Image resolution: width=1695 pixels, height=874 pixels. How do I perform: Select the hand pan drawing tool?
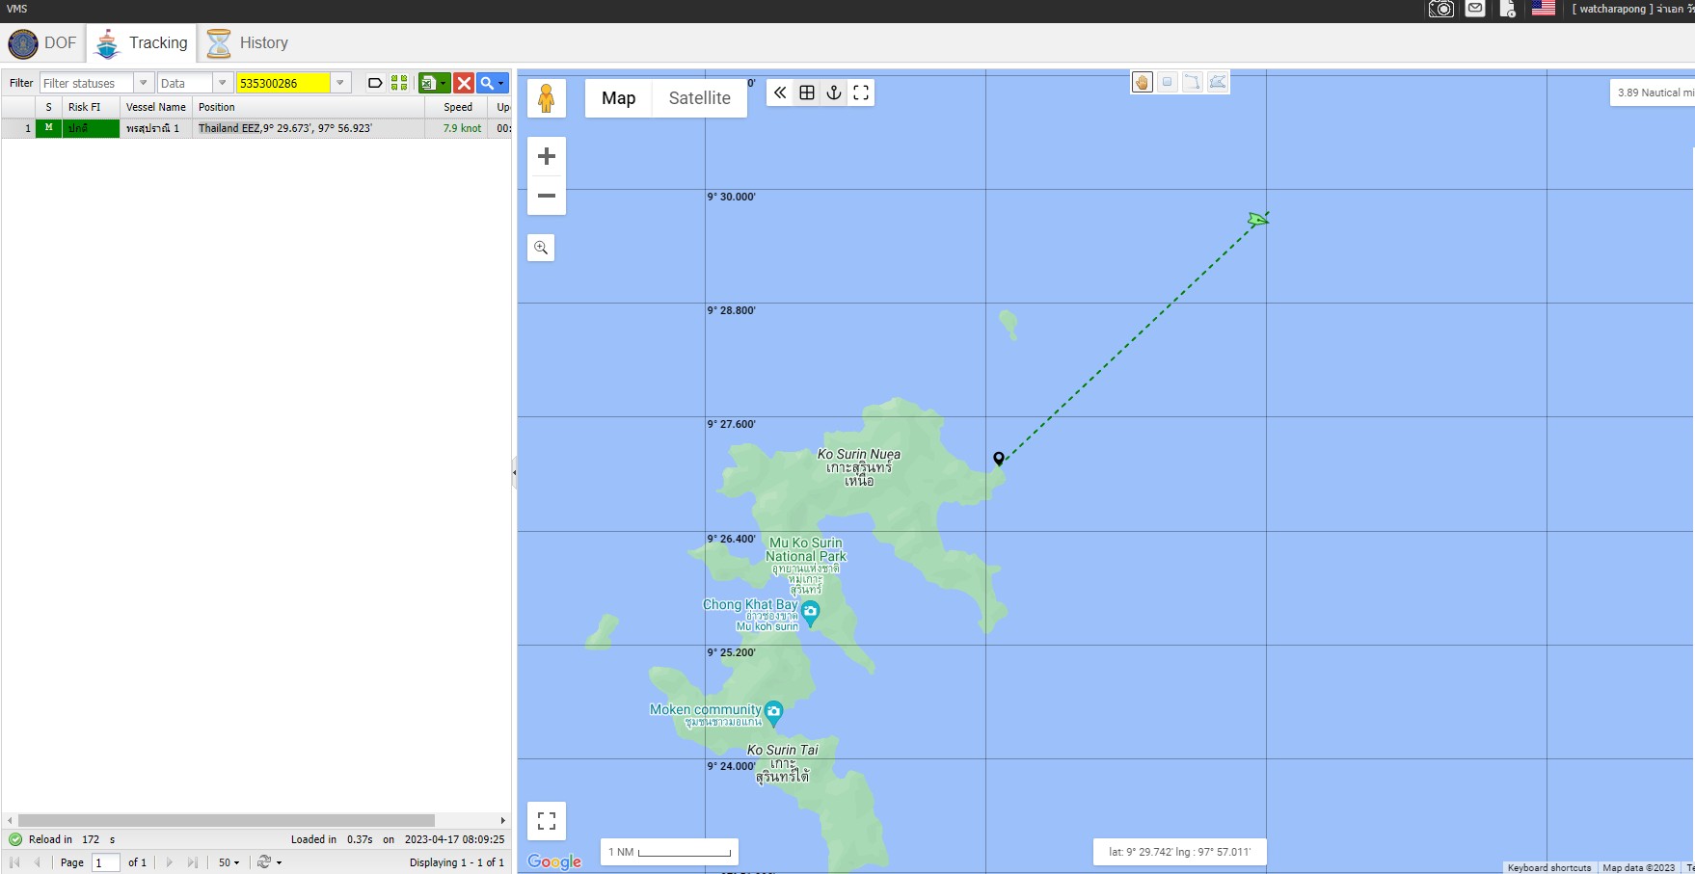pyautogui.click(x=1142, y=82)
